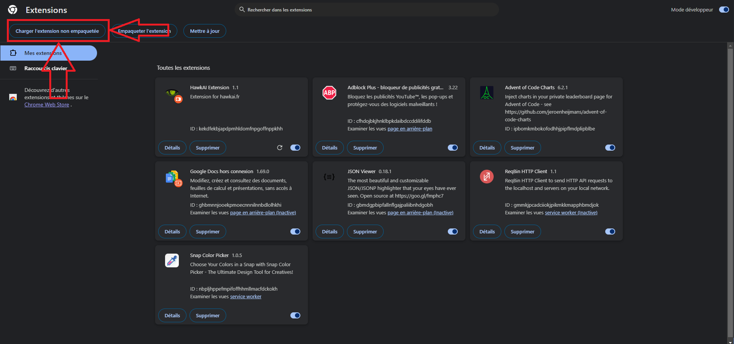Click the JSON Viewer braces icon
The width and height of the screenshot is (734, 344).
(329, 177)
